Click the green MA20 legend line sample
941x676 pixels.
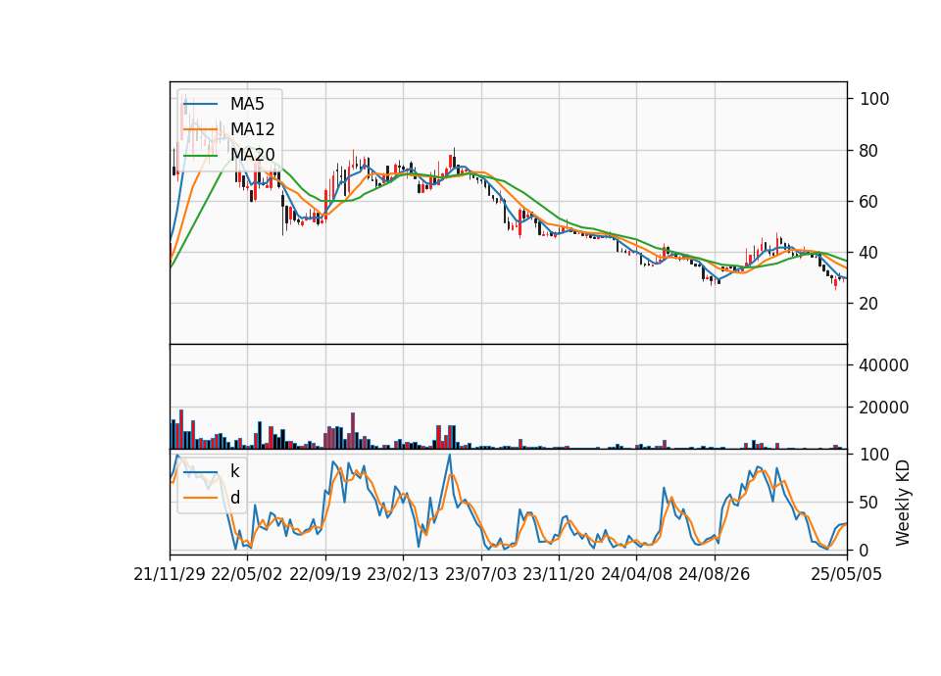tap(200, 155)
